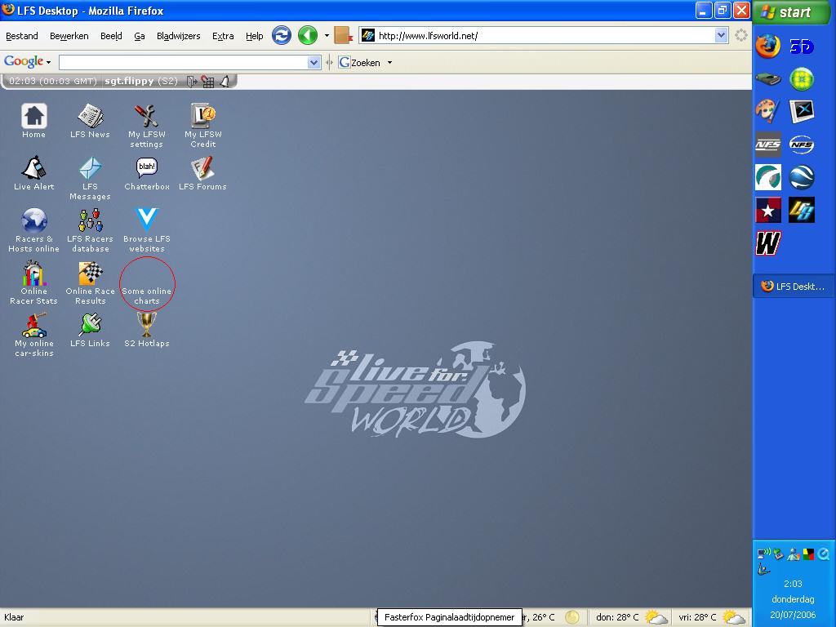This screenshot has height=627, width=836.
Task: Open Racers & Hosts online
Action: 33,230
